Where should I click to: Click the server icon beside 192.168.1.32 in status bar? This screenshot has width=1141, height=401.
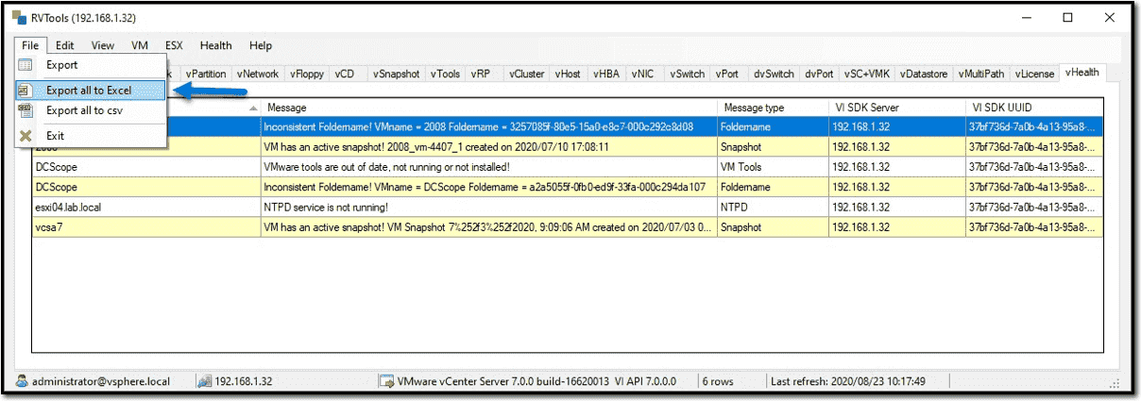pos(203,381)
